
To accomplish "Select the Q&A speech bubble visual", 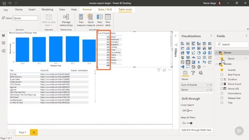I will tap(188, 67).
